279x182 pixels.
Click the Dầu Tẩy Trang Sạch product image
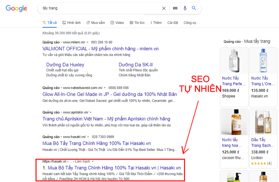[x=263, y=122]
